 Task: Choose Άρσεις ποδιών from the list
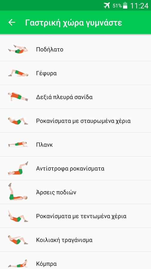coord(75,192)
